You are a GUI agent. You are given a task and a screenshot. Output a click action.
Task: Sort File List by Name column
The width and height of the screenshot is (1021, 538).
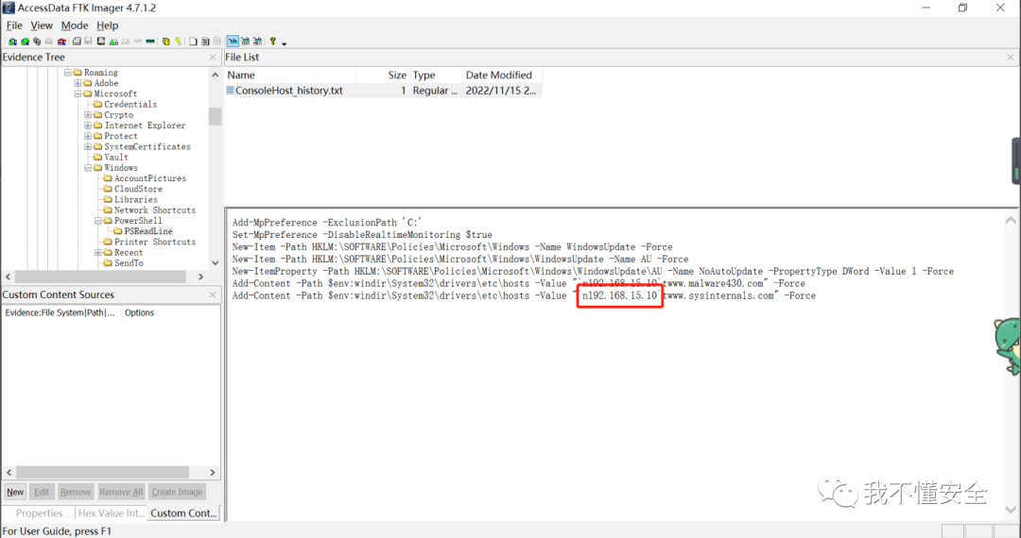pos(290,76)
